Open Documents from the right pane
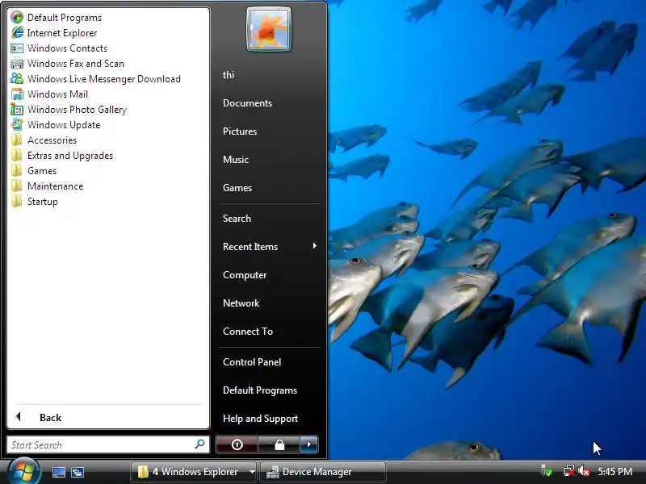Screen dimensions: 646x484 tap(248, 103)
